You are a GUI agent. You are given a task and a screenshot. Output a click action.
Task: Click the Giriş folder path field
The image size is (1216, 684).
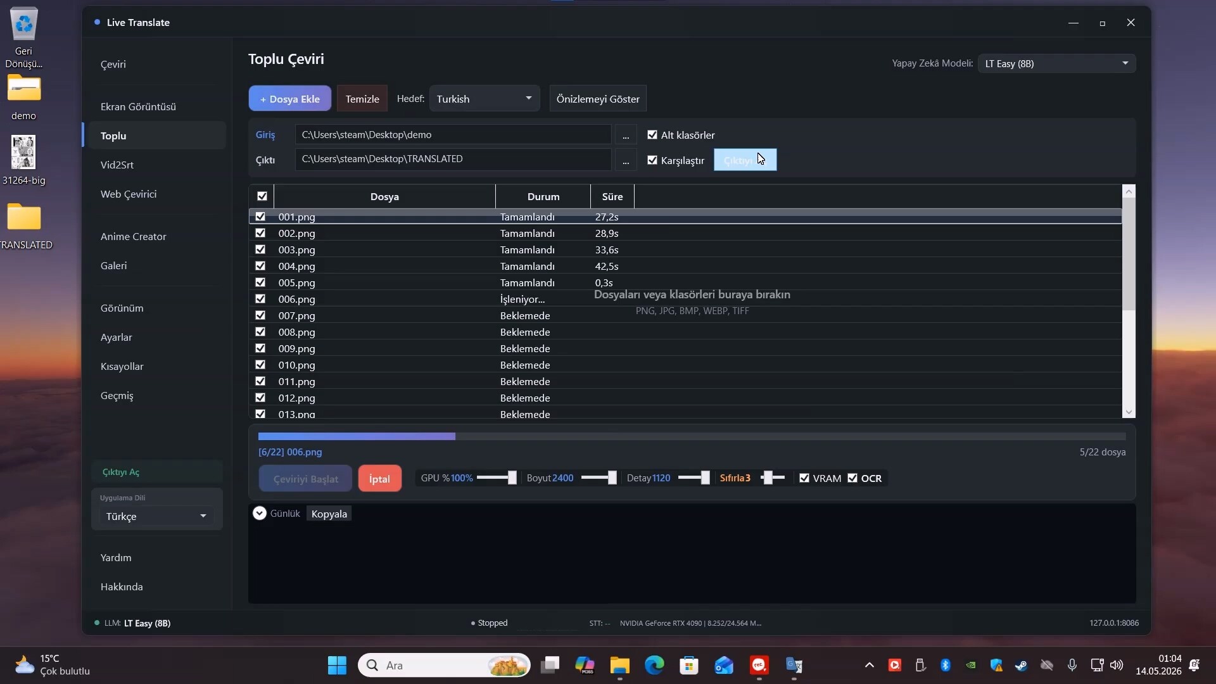[x=453, y=135]
